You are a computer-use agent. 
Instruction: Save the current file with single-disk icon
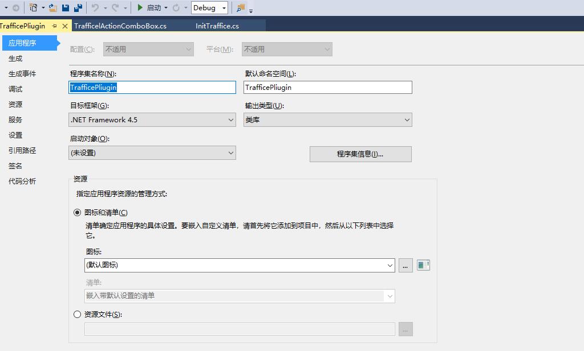pos(66,7)
